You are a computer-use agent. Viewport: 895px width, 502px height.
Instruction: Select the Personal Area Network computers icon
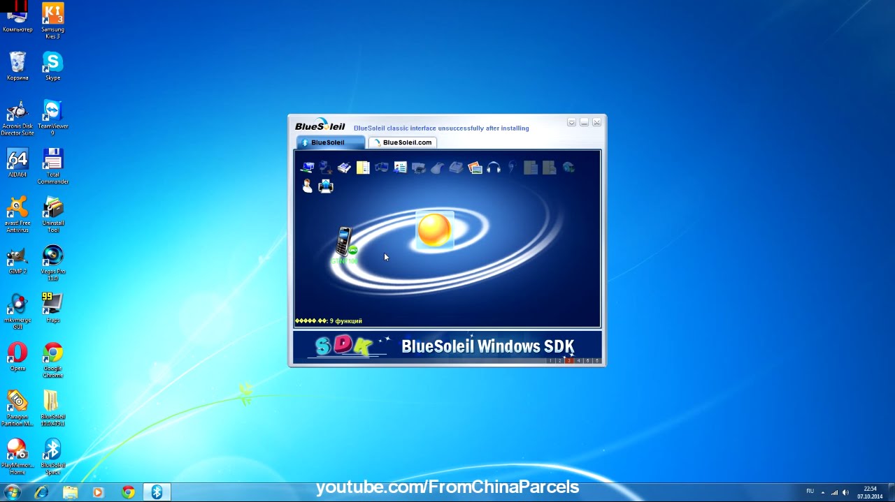(x=307, y=168)
